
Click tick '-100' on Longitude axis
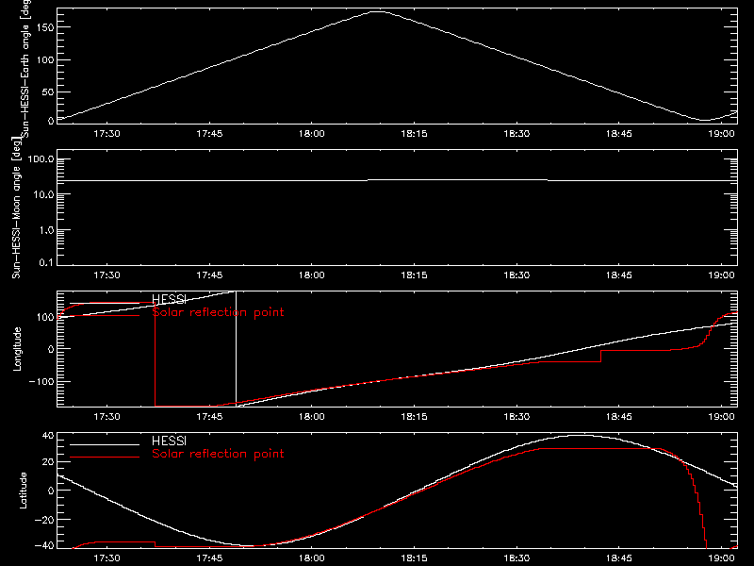pyautogui.click(x=41, y=381)
